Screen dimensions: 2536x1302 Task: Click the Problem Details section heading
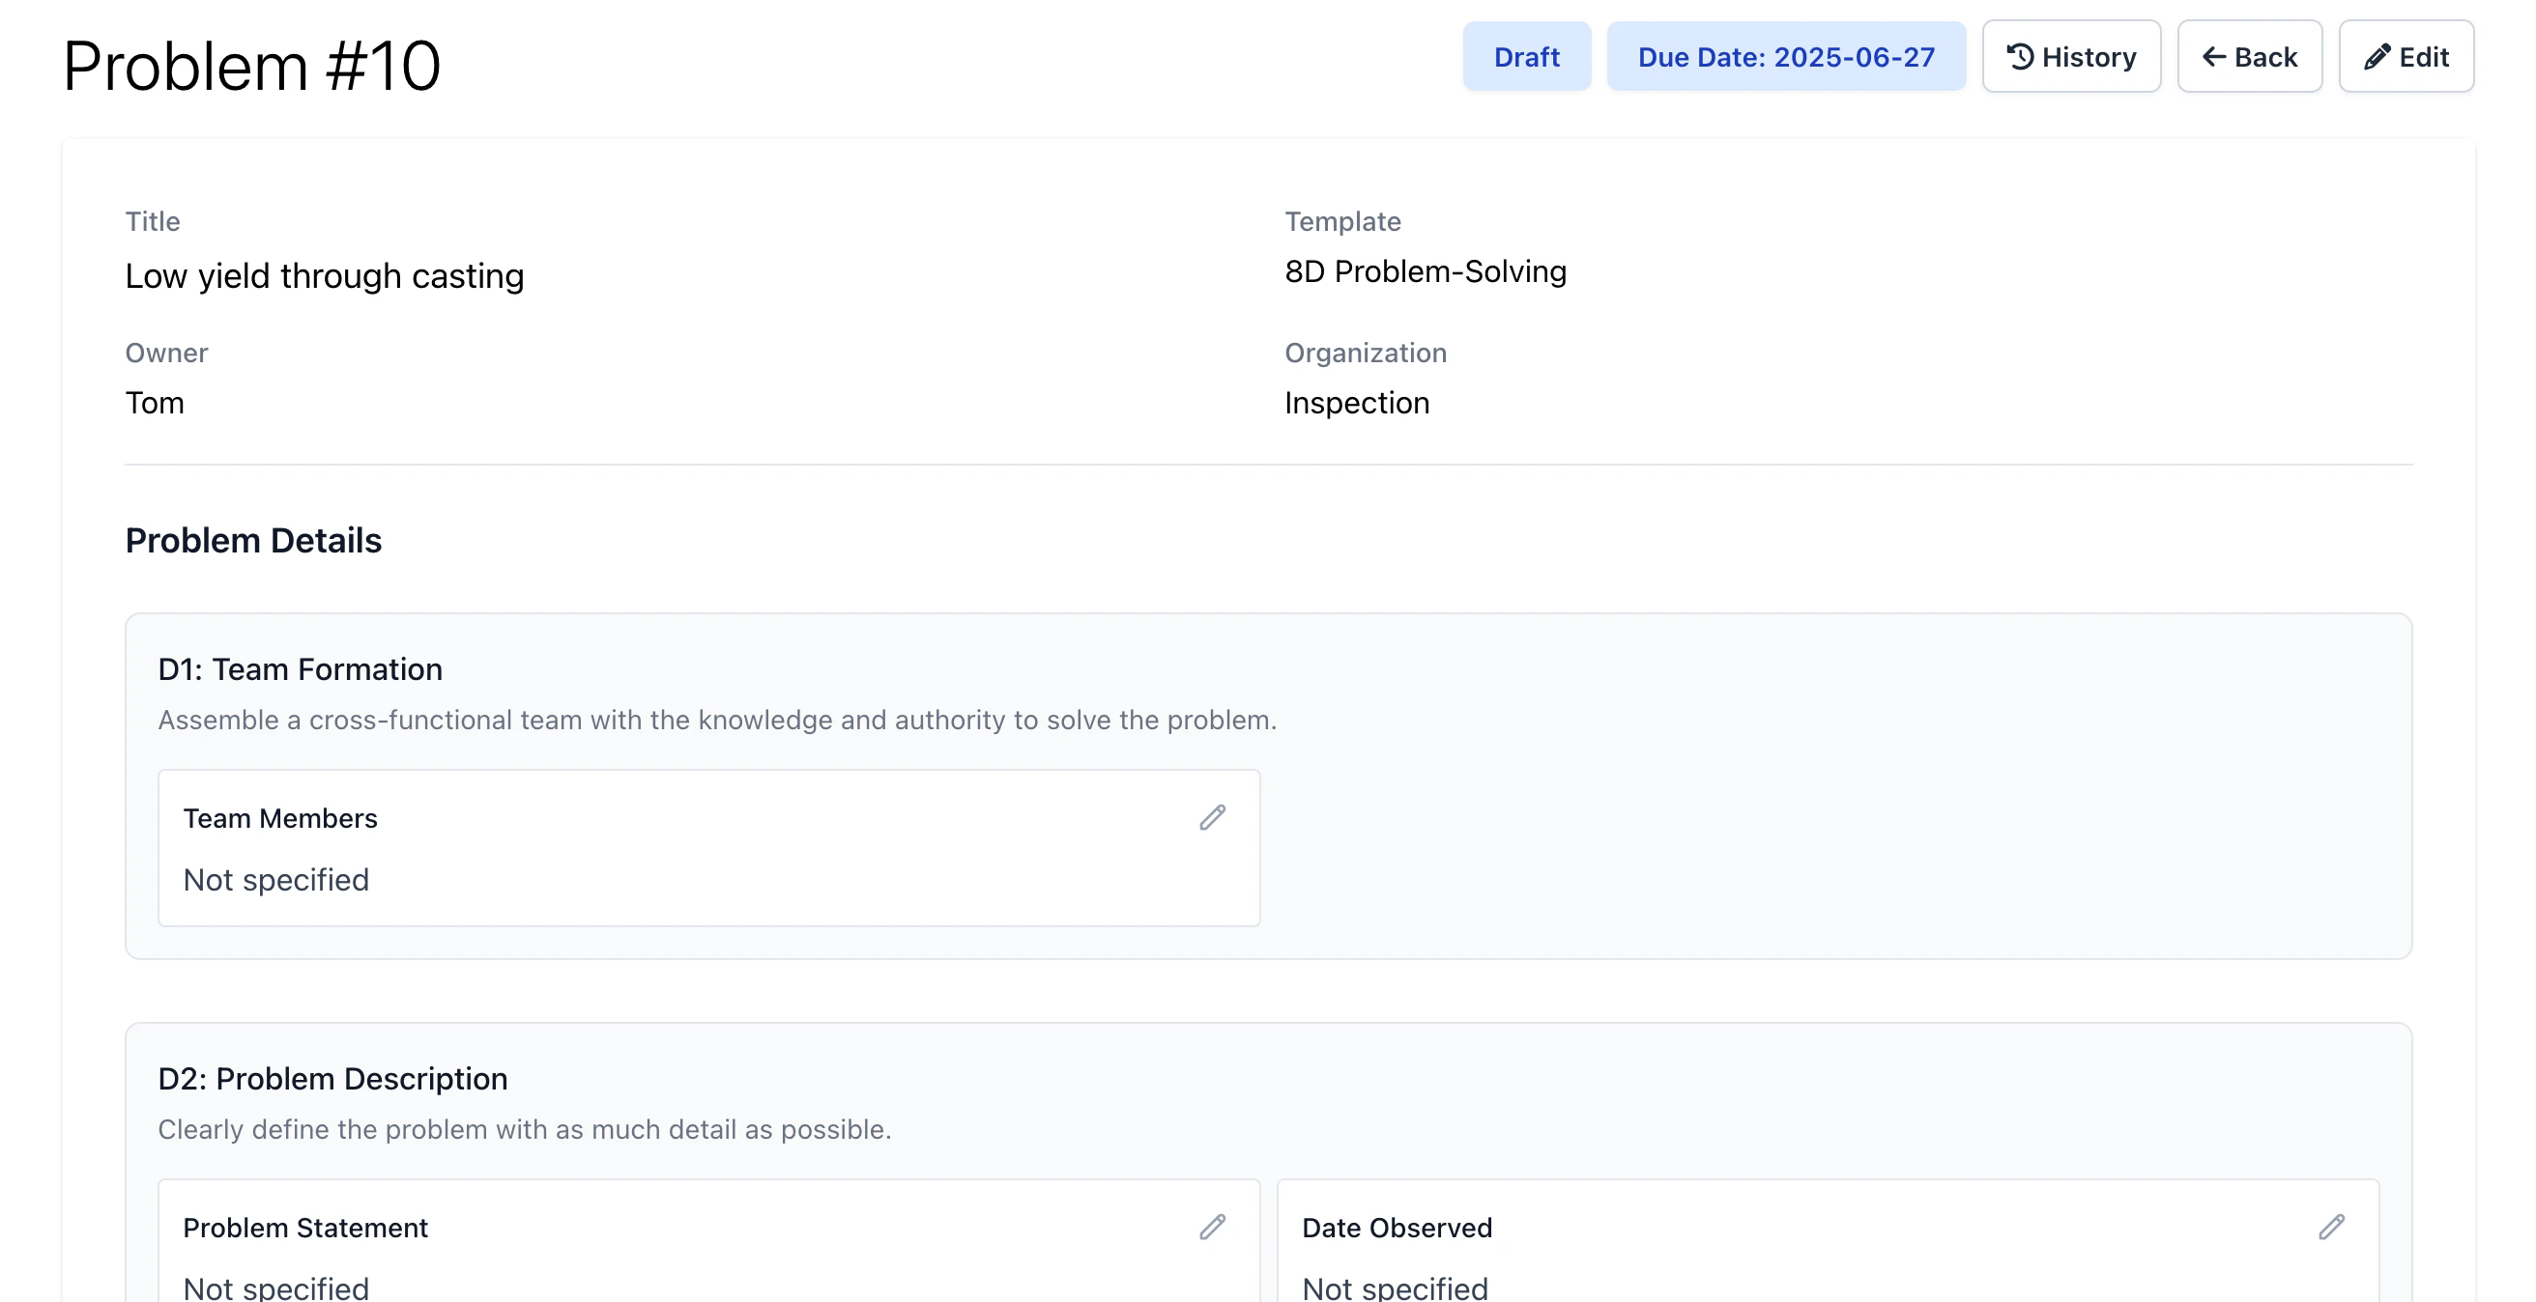[x=253, y=540]
